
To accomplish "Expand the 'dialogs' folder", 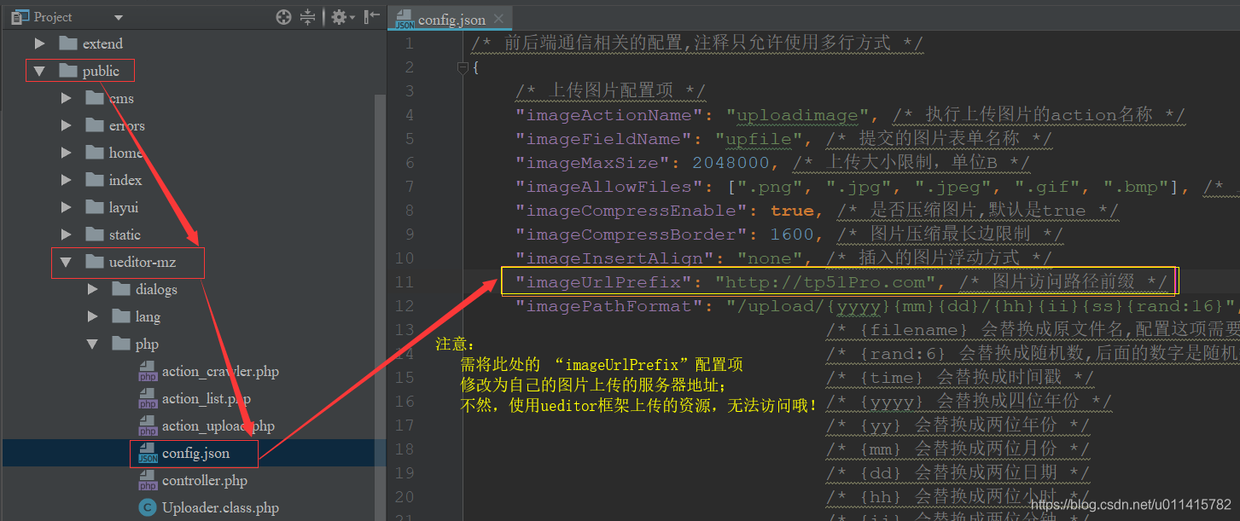I will point(92,289).
